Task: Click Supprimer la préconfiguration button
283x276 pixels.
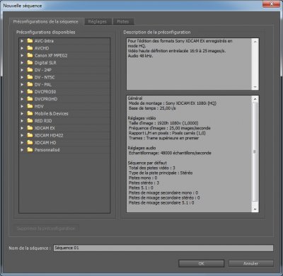Action: click(46, 229)
